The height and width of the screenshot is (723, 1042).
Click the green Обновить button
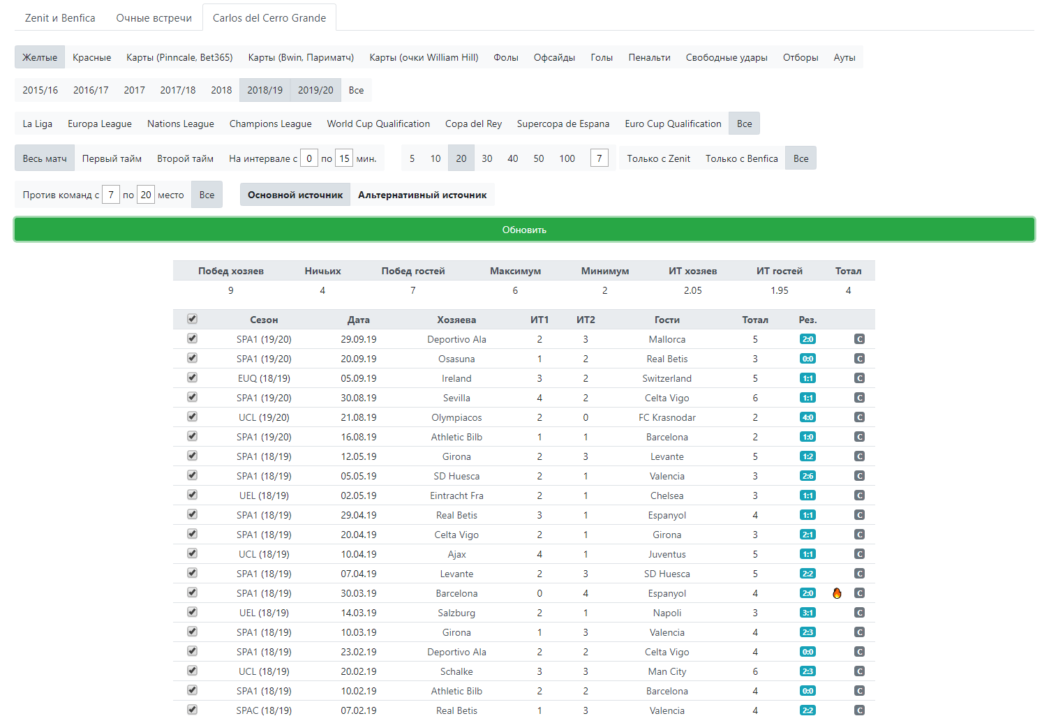tap(524, 230)
